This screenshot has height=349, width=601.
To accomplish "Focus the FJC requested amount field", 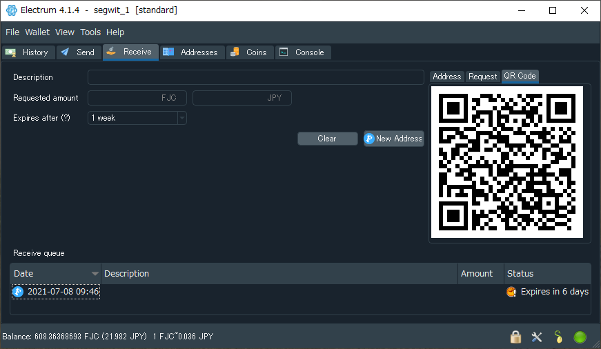I will (x=137, y=98).
